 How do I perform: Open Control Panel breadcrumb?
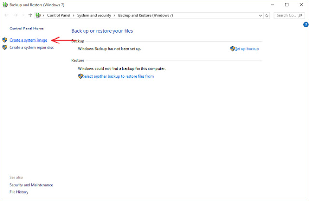tap(58, 15)
